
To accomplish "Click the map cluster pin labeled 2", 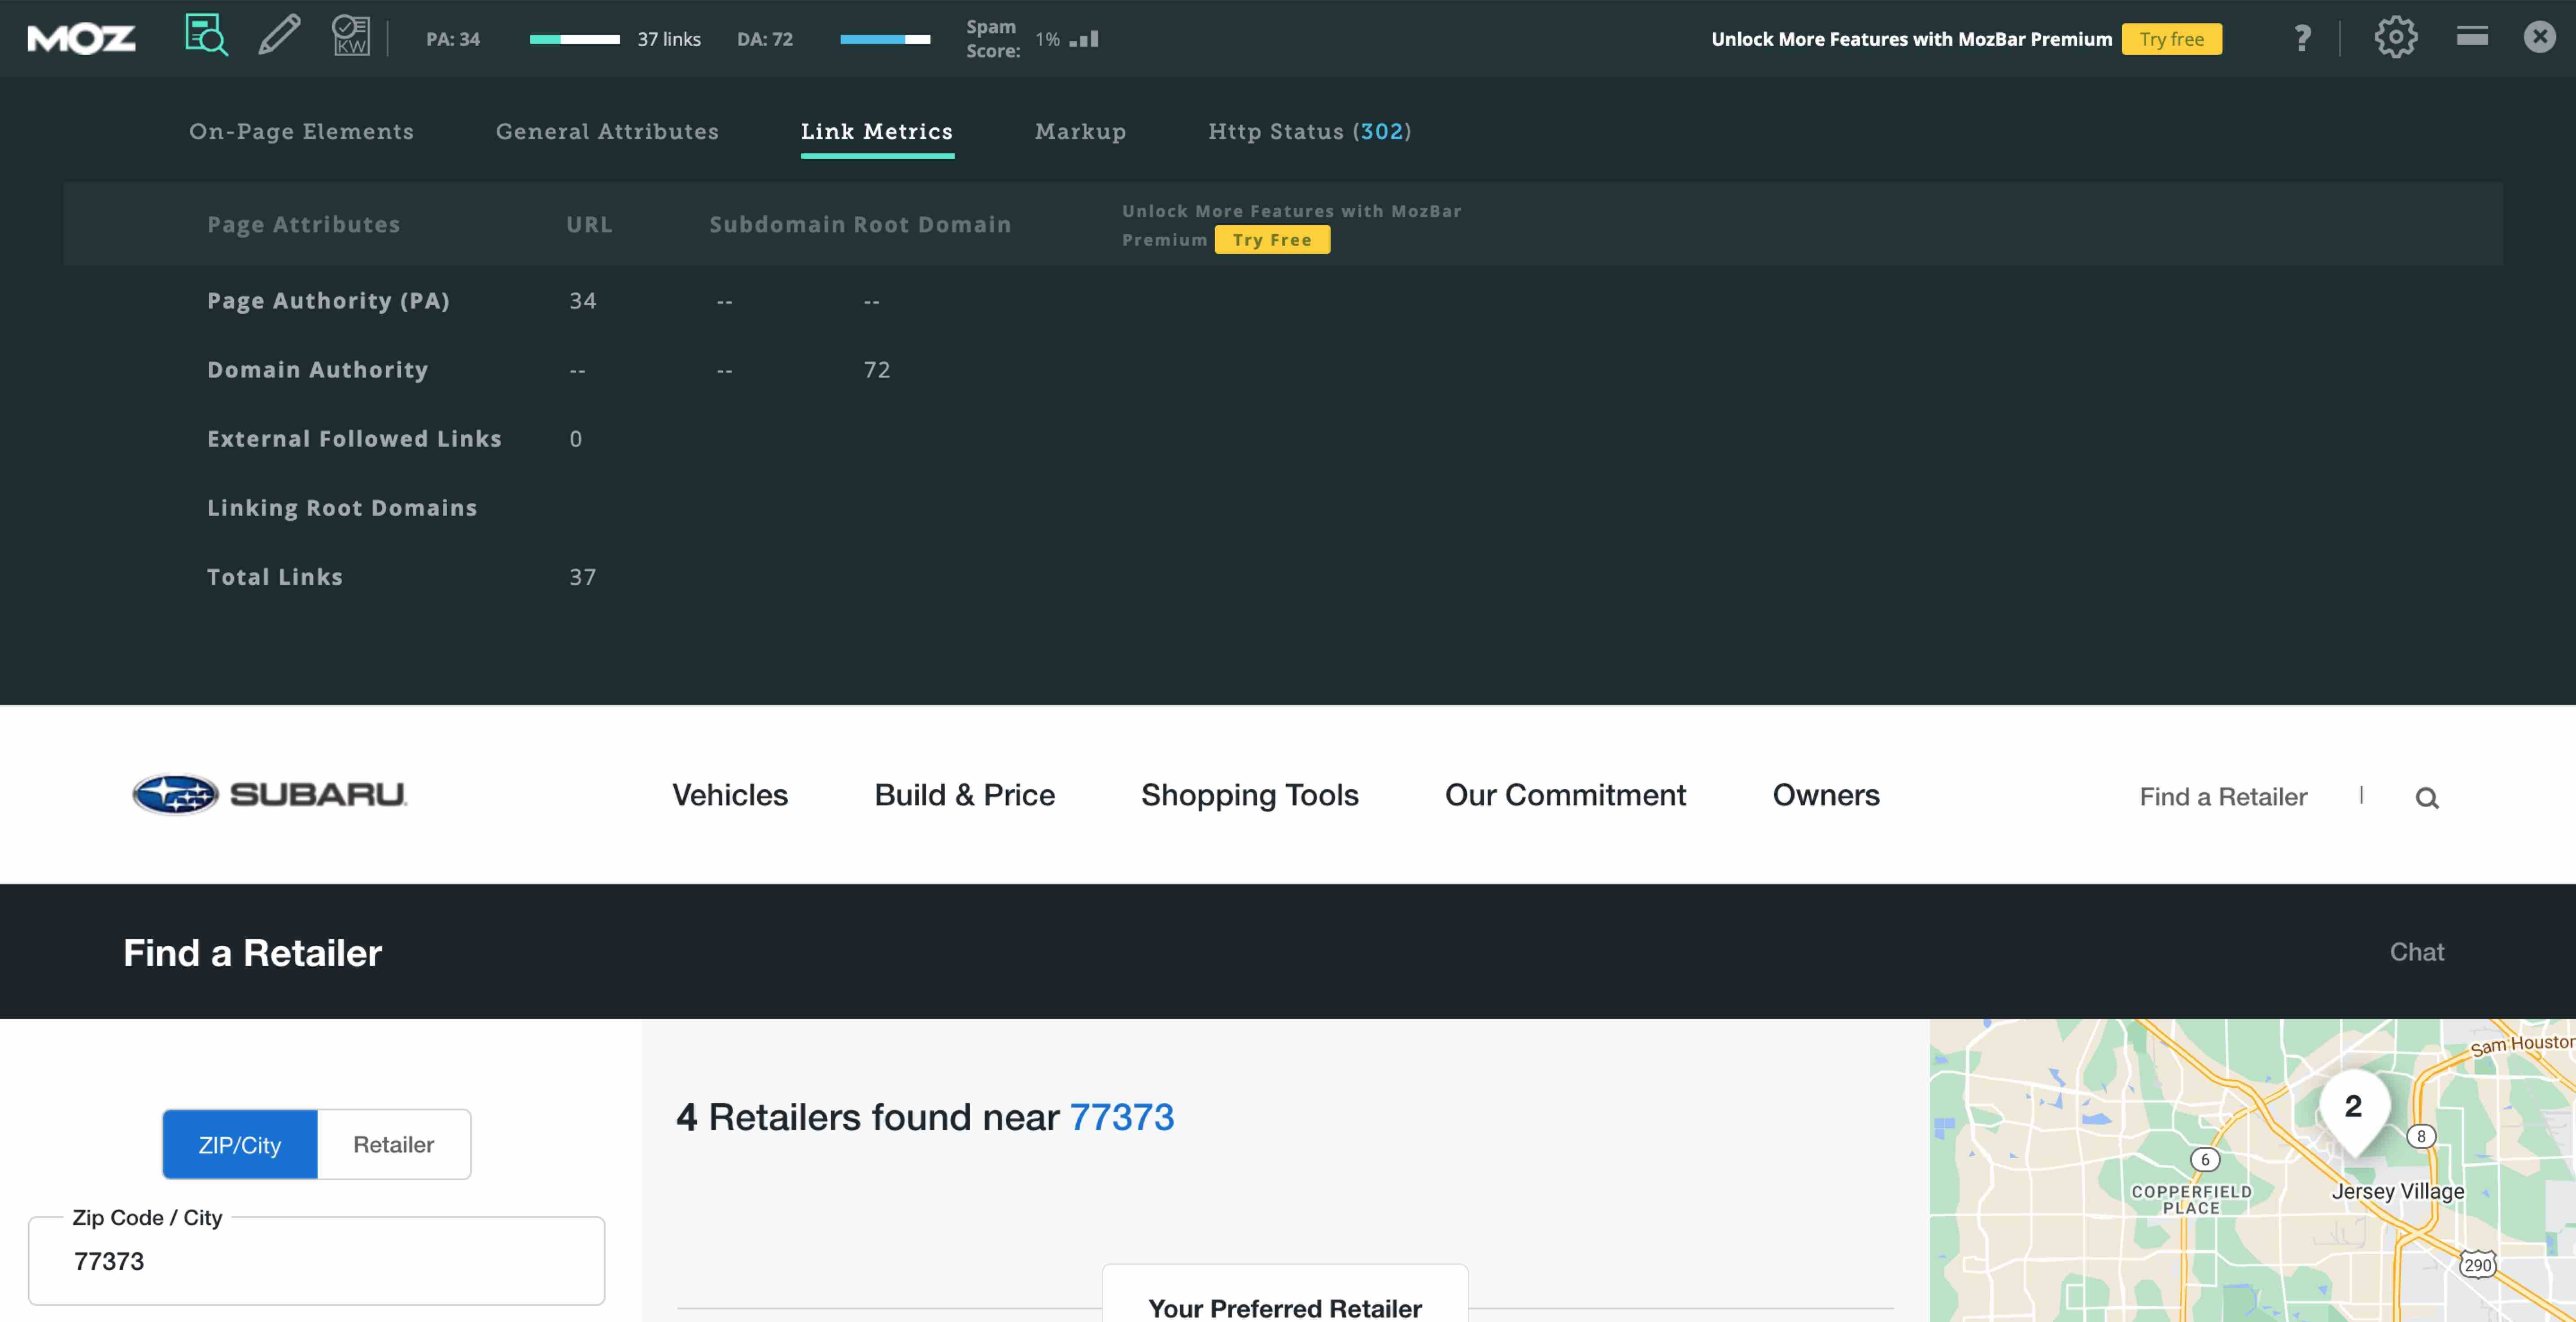I will pos(2354,1107).
